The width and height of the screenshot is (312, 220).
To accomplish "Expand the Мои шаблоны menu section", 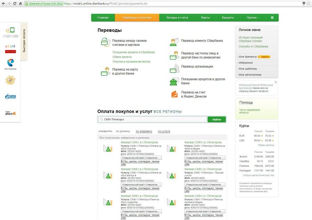I will click(248, 69).
